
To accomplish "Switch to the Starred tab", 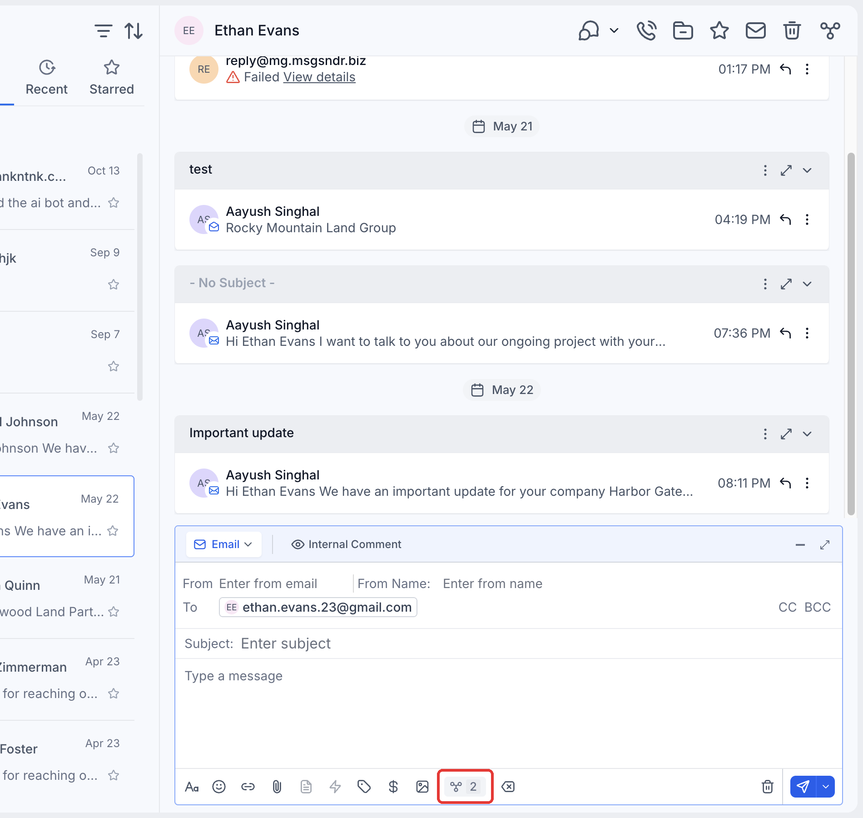I will click(x=111, y=77).
